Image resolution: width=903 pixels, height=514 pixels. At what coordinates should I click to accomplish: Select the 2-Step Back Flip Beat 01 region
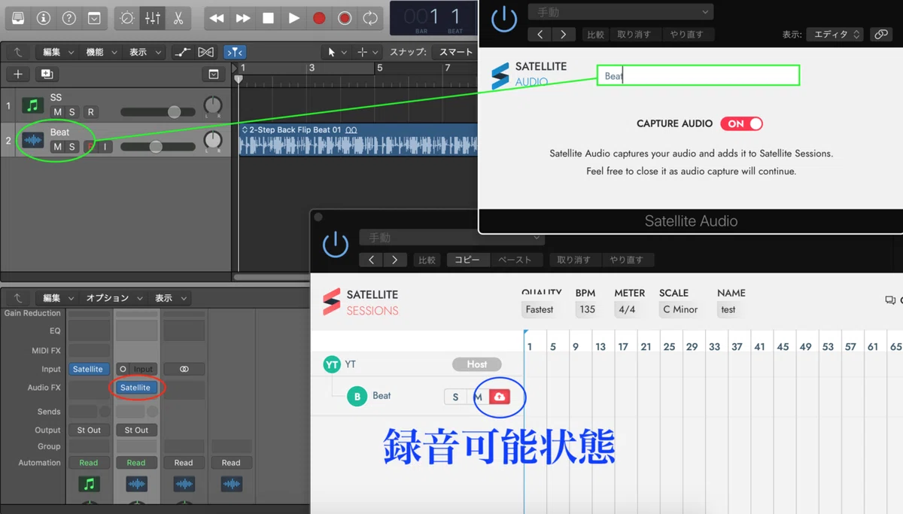coord(358,140)
